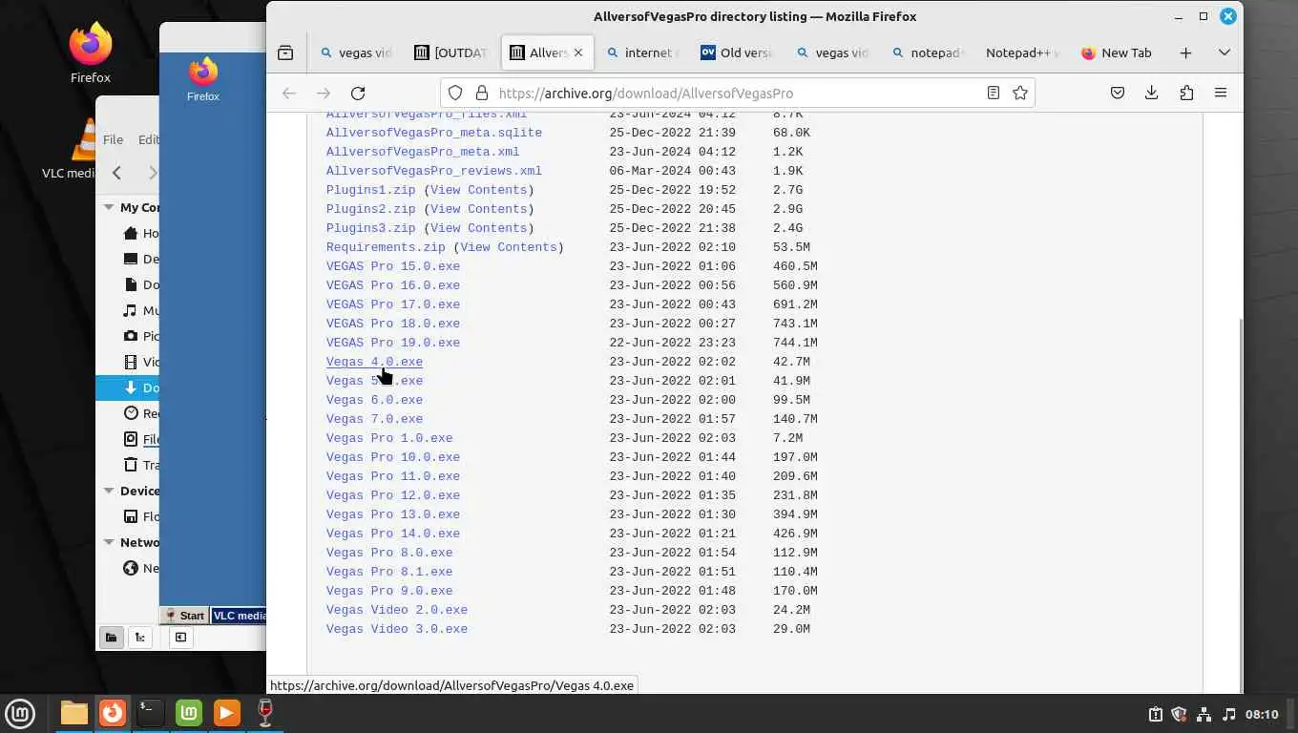Click the tracking protection shield icon
Viewport: 1298px width, 733px height.
coord(455,93)
